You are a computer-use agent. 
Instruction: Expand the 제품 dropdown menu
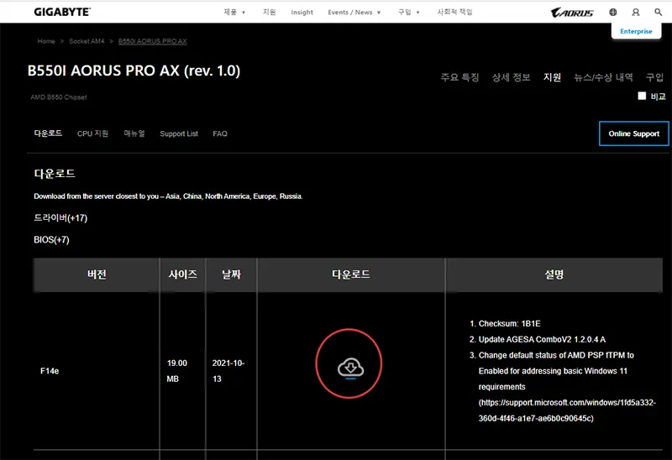coord(234,12)
